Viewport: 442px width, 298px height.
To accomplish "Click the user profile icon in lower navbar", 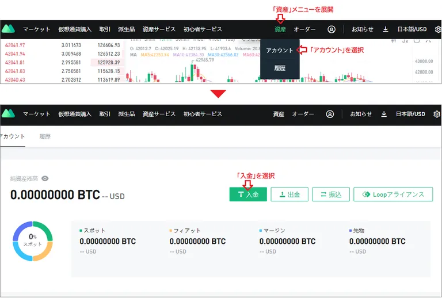I will click(x=330, y=114).
